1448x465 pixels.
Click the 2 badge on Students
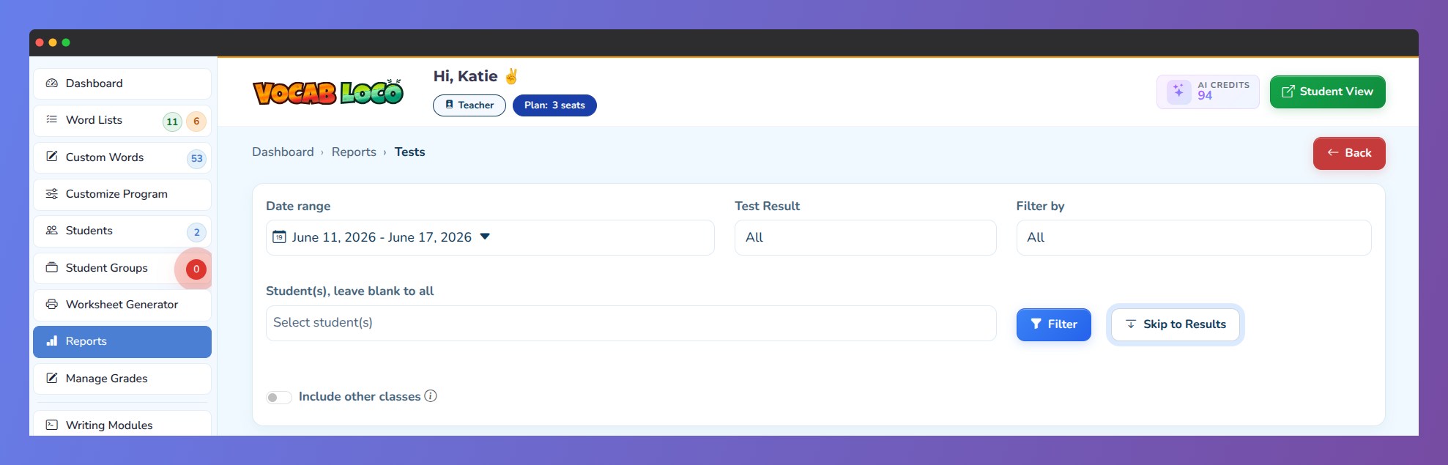(196, 232)
